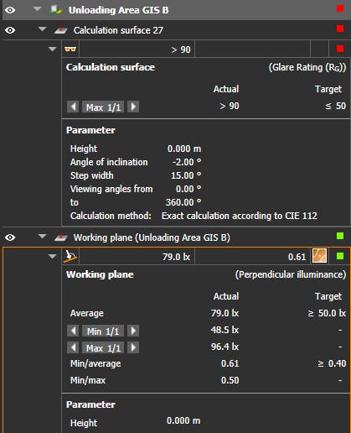Collapse the Calculation surface 27 node

pyautogui.click(x=42, y=29)
